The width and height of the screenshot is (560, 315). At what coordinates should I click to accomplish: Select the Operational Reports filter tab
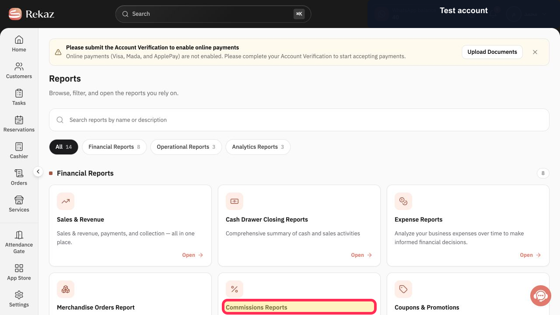pyautogui.click(x=186, y=147)
